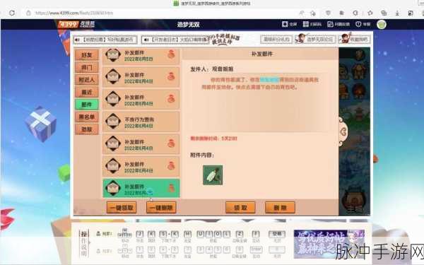The width and height of the screenshot is (424, 265).
Task: Open the green user avatar in header
Action: tap(382, 25)
